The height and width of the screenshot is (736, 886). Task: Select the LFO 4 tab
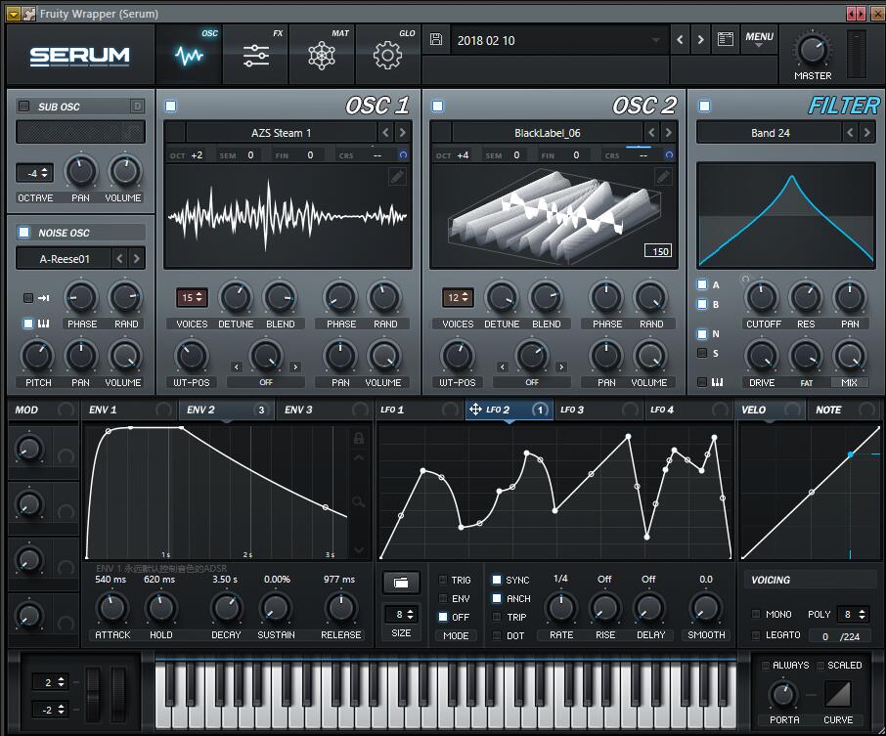[x=688, y=410]
